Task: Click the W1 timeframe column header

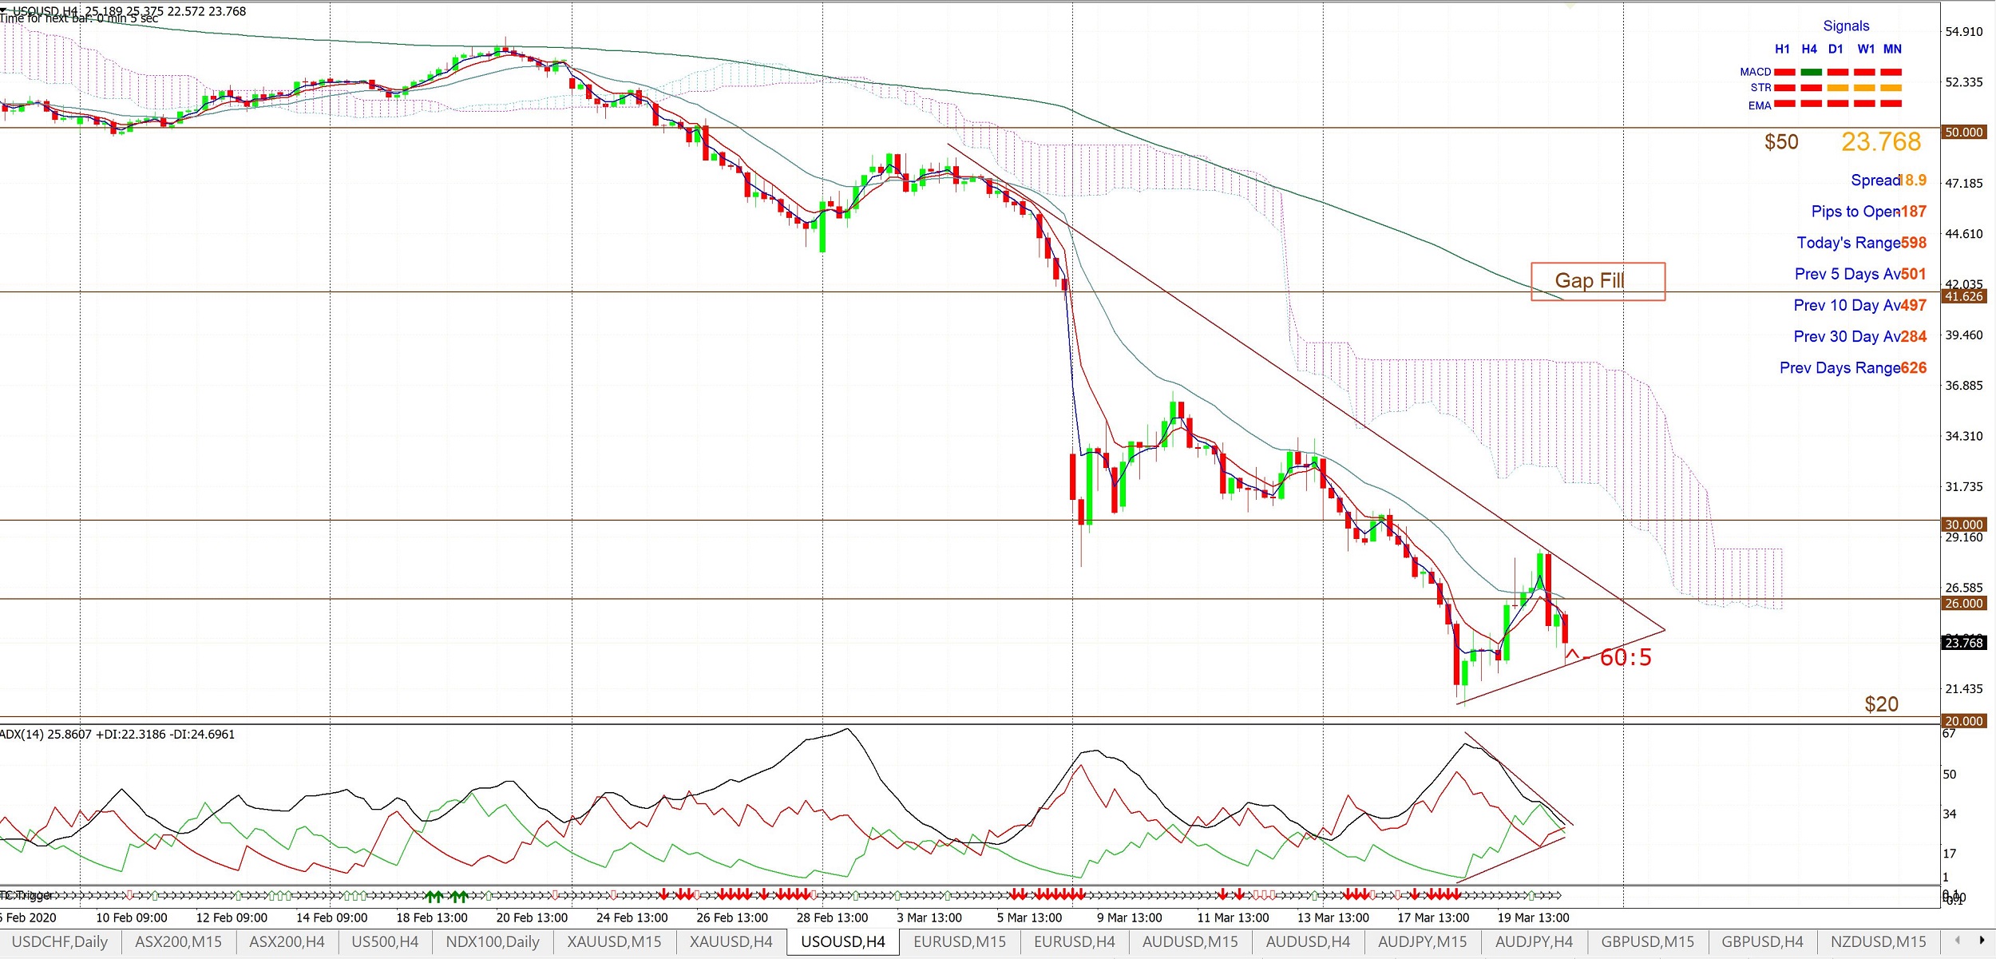Action: [1866, 50]
